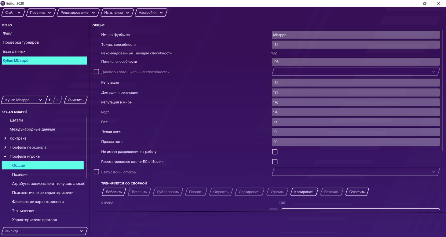Open the Испытания menu
The height and width of the screenshot is (237, 446).
pos(117,13)
